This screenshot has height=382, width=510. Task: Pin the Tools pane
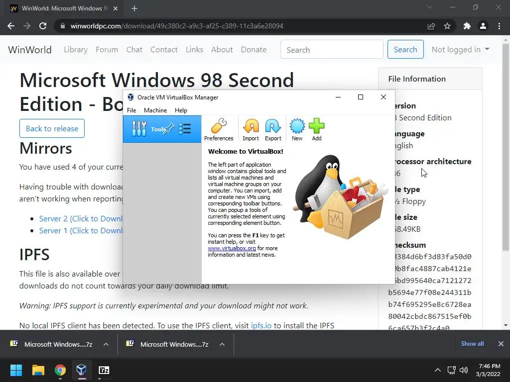click(x=169, y=129)
